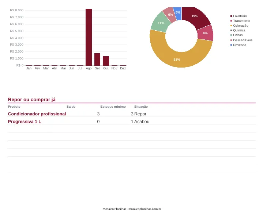Click the Acabou status cell
The height and width of the screenshot is (218, 263).
142,122
